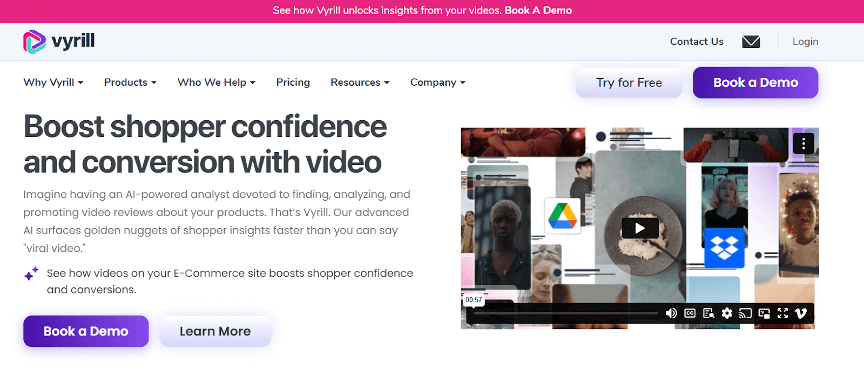The height and width of the screenshot is (370, 864).
Task: Click the Dropbox icon in video
Action: pos(724,248)
